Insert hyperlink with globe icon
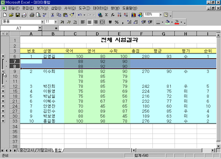221x159 pixels. (100, 15)
